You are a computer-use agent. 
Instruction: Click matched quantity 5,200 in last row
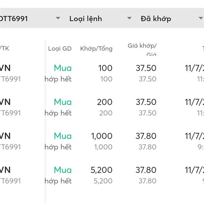pyautogui.click(x=101, y=170)
